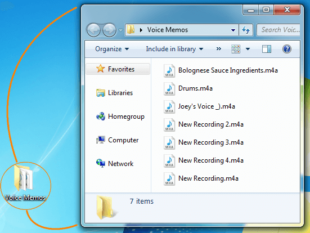Click the Forward navigation arrow
Viewport: 310px width, 233px height.
coord(109,30)
